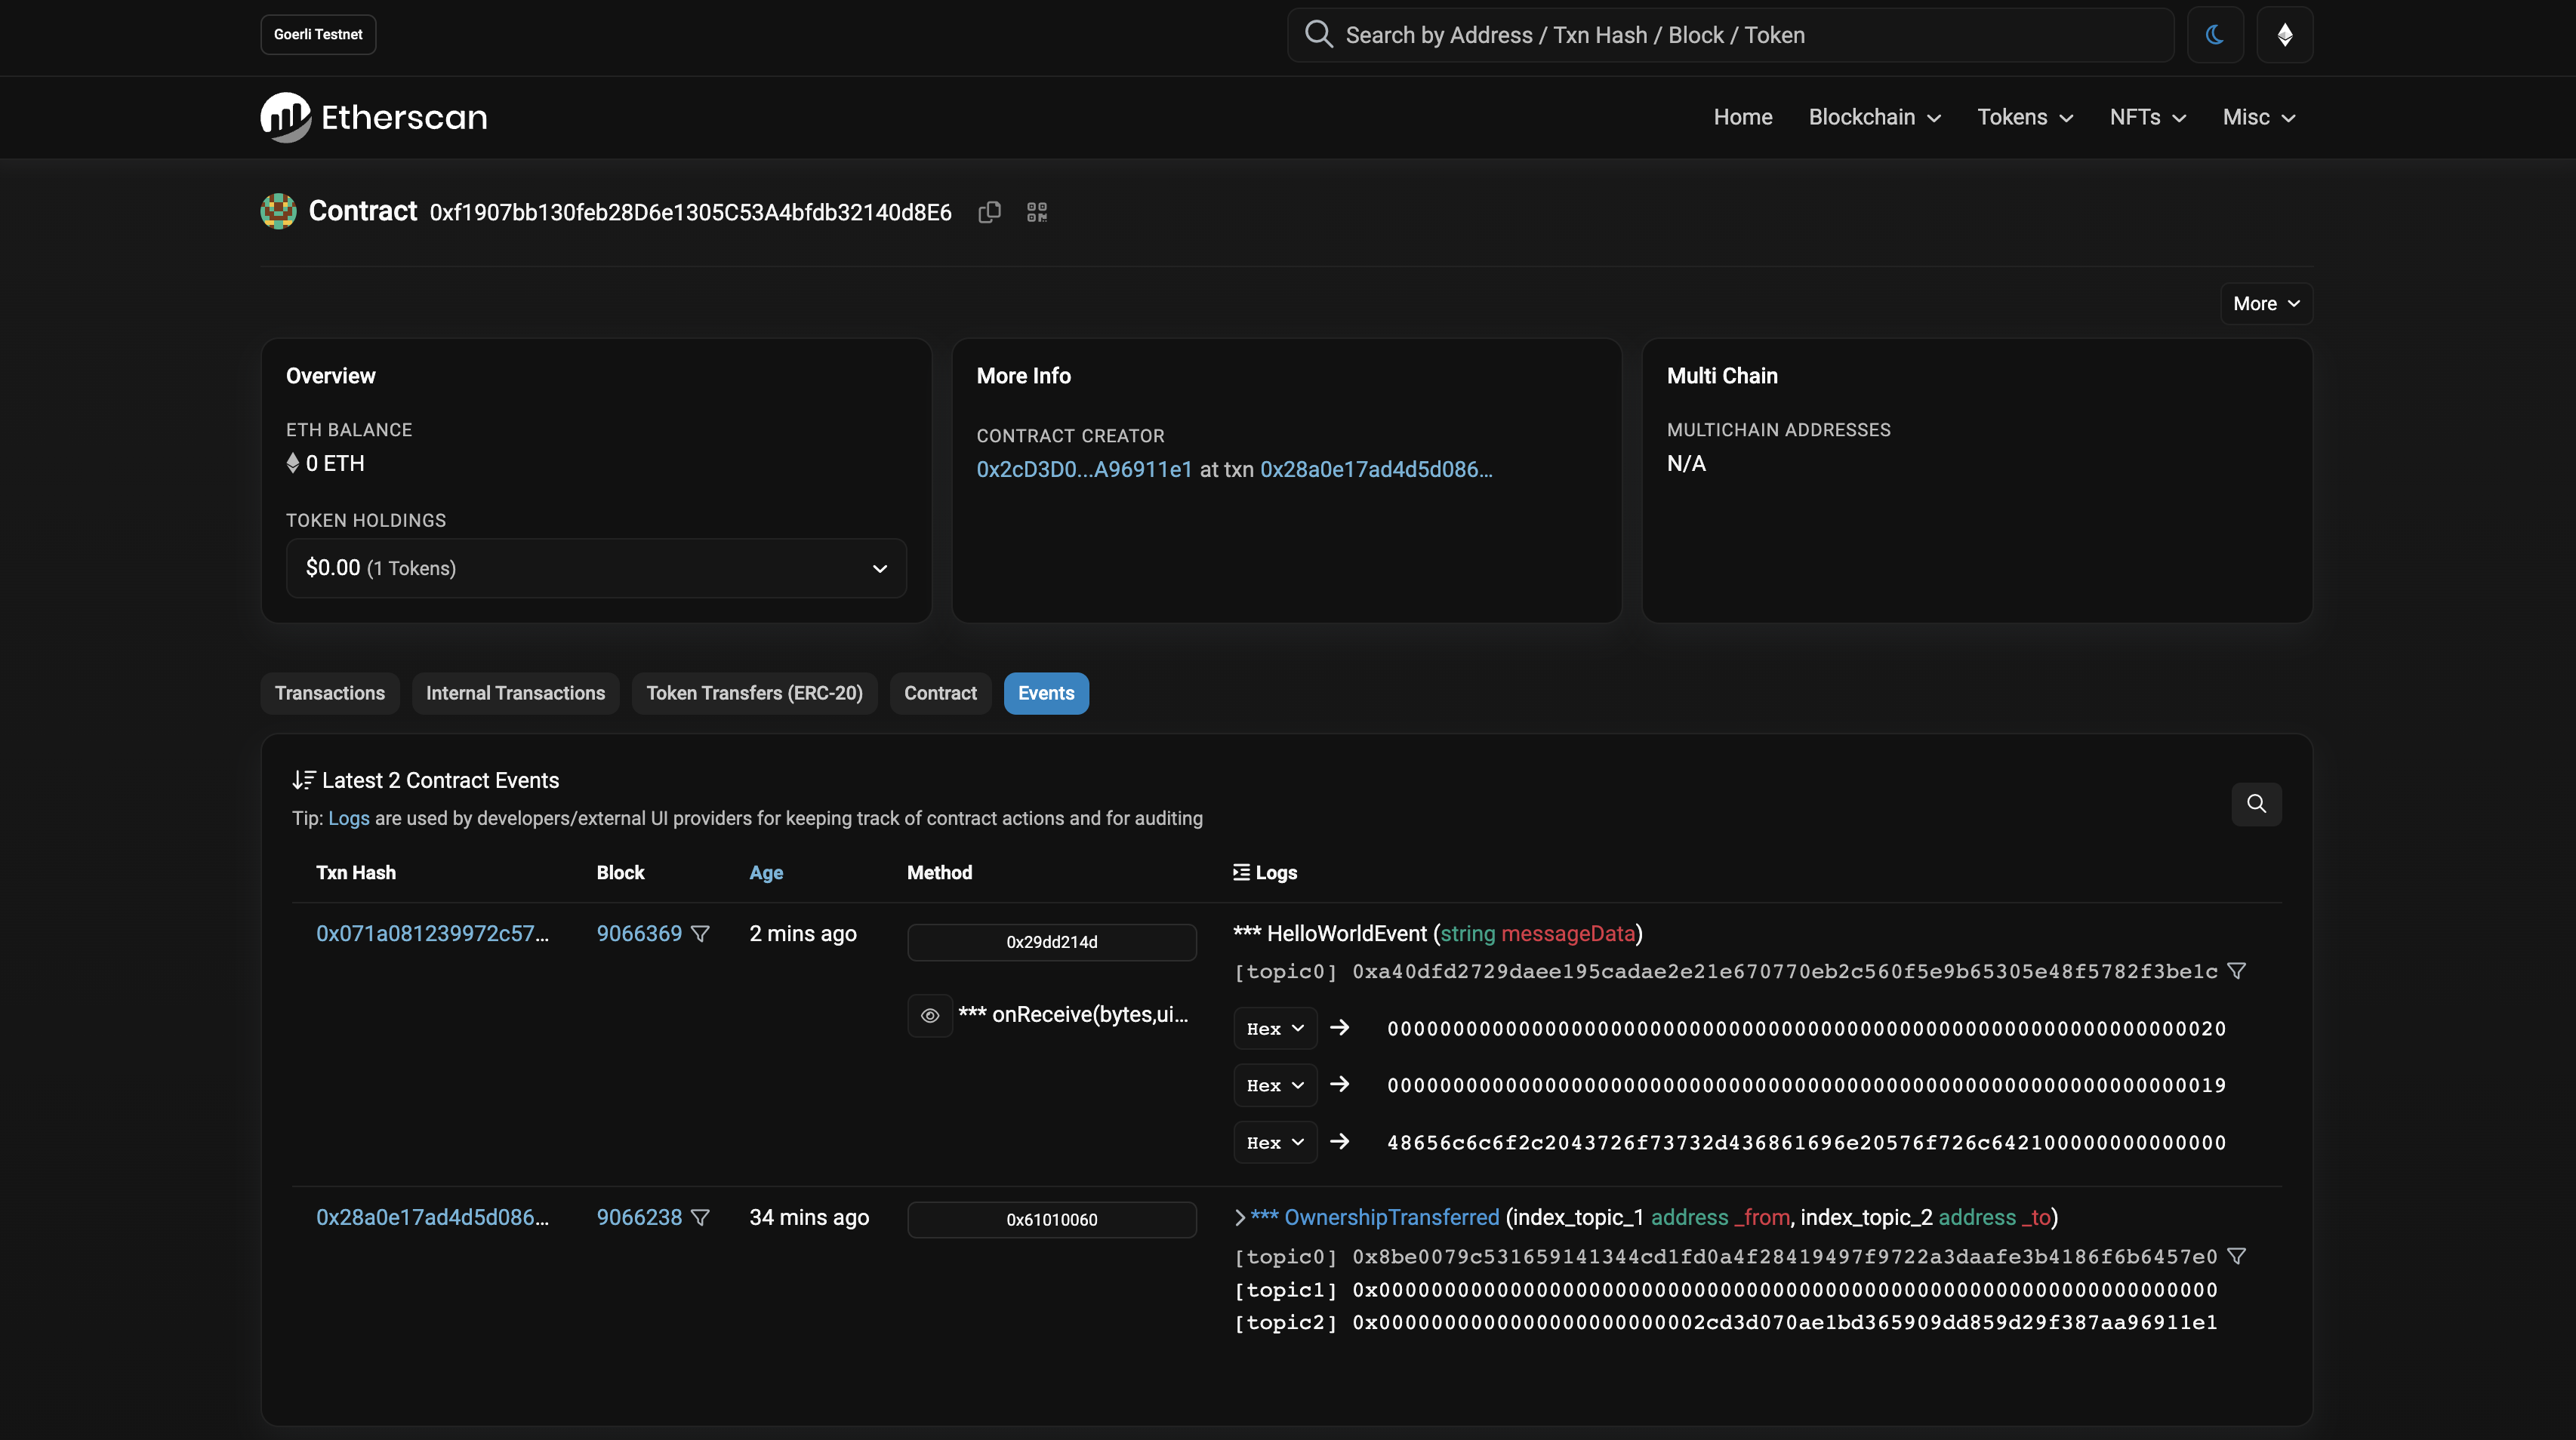Filter events by block 9066369
2576x1440 pixels.
pyautogui.click(x=700, y=934)
